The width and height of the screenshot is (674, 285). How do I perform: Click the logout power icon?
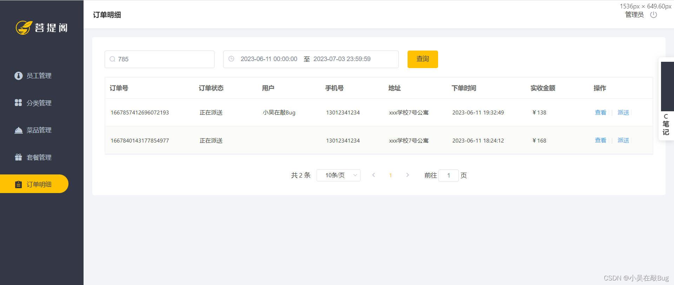653,15
